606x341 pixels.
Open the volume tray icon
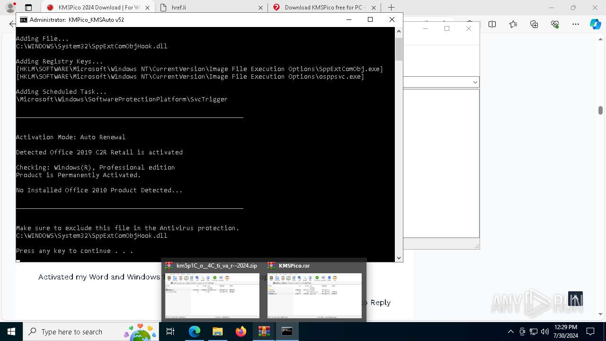[x=545, y=332]
